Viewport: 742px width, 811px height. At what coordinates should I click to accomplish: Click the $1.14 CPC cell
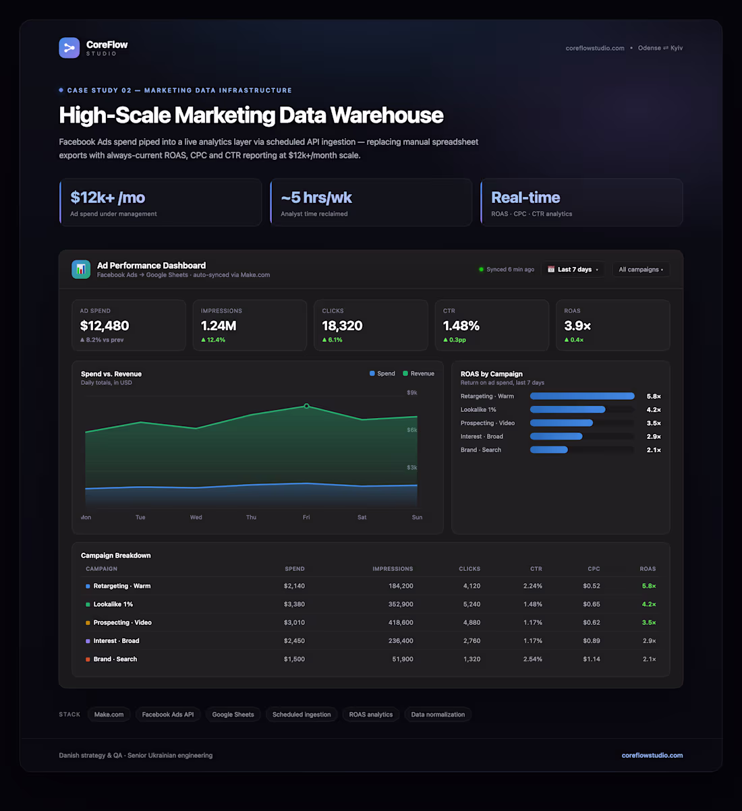click(x=592, y=659)
